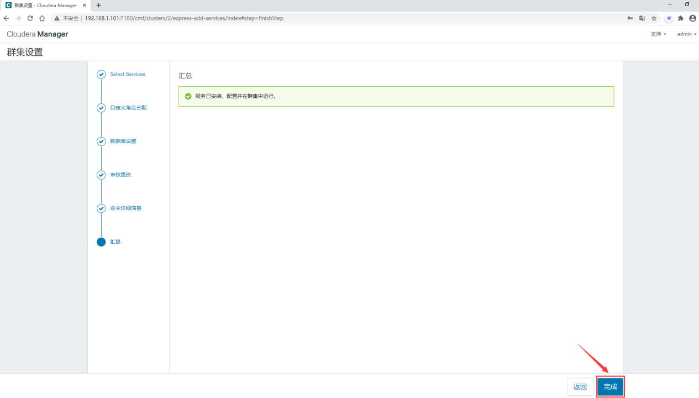Click the address bar URL
699x398 pixels.
(x=184, y=18)
